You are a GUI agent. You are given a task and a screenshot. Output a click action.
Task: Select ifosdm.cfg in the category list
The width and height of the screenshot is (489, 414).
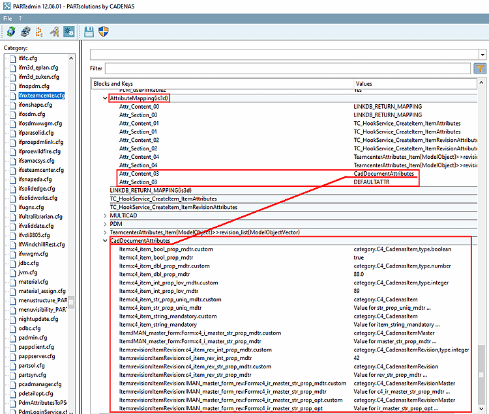point(31,114)
